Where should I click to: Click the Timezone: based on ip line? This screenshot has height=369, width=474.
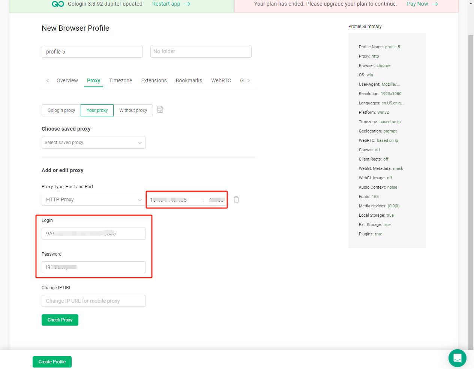(x=380, y=122)
